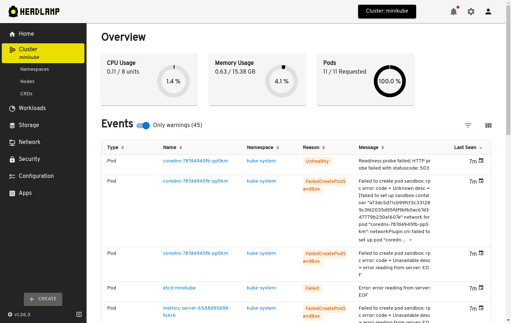The height and width of the screenshot is (323, 511).
Task: Expand the truncated sandbox error message
Action: point(410,240)
